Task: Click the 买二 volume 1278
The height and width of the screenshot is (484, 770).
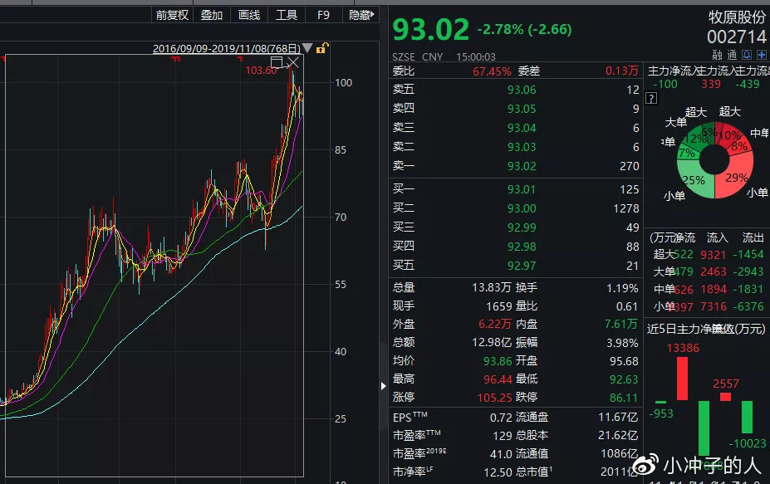Action: (626, 208)
